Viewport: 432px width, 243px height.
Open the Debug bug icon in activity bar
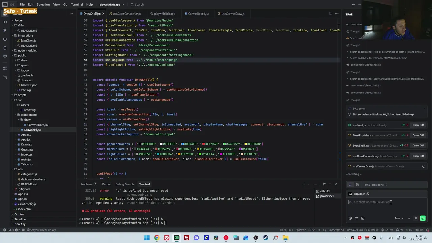click(5, 48)
